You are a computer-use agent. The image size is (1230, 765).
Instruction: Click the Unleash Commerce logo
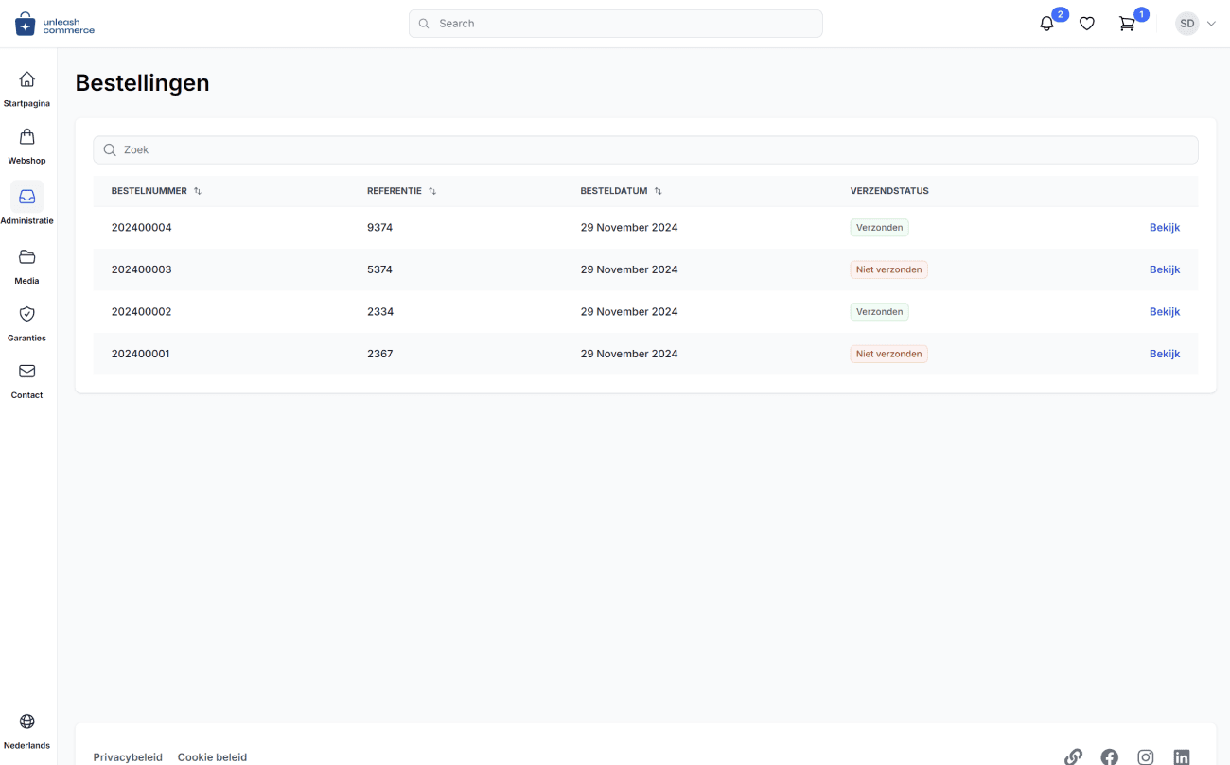[x=55, y=25]
